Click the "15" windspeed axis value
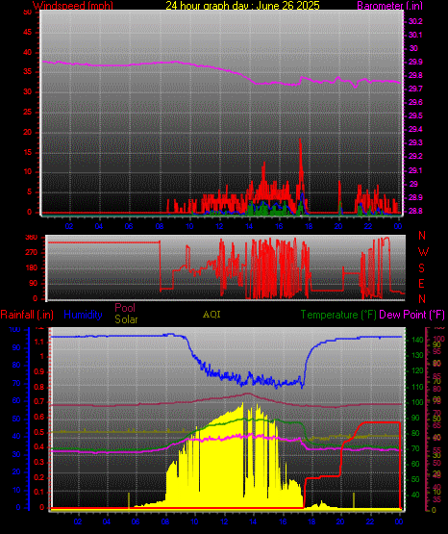Image resolution: width=448 pixels, height=534 pixels. (27, 152)
